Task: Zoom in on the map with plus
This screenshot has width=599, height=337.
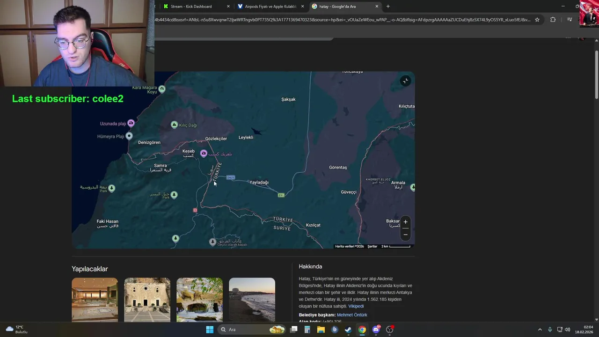Action: [x=405, y=222]
